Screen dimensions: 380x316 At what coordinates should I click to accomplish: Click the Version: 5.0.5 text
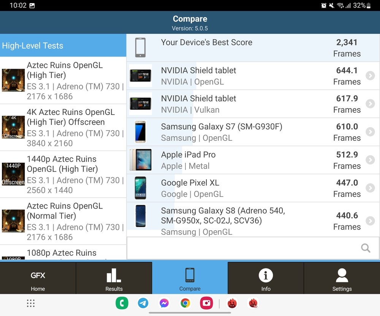[190, 28]
